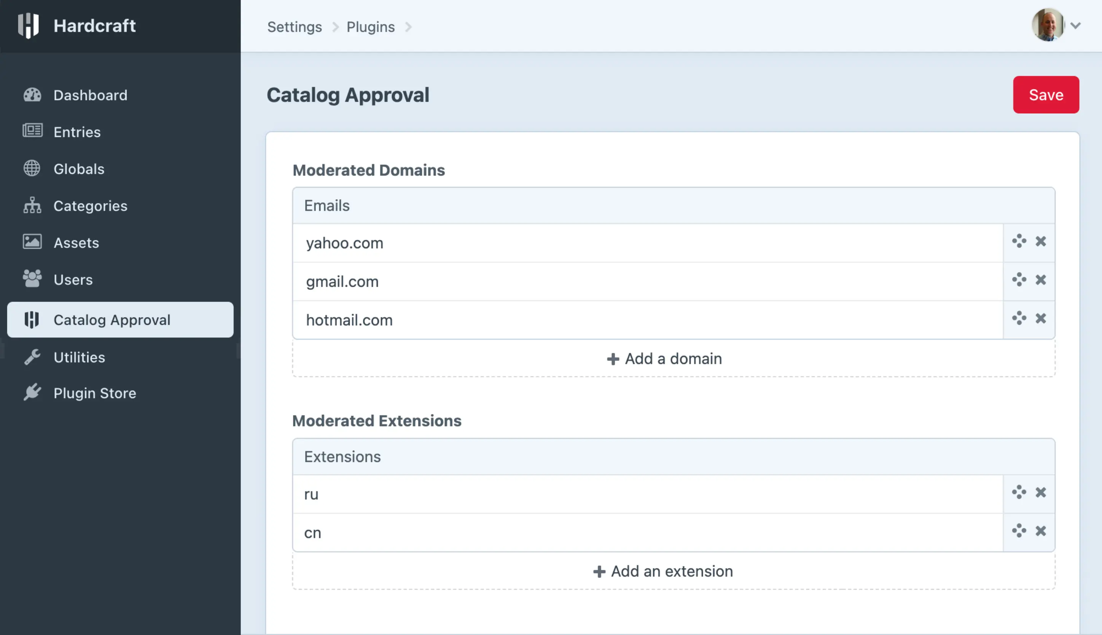This screenshot has height=635, width=1102.
Task: Edit the gmail.com domain field
Action: point(646,282)
